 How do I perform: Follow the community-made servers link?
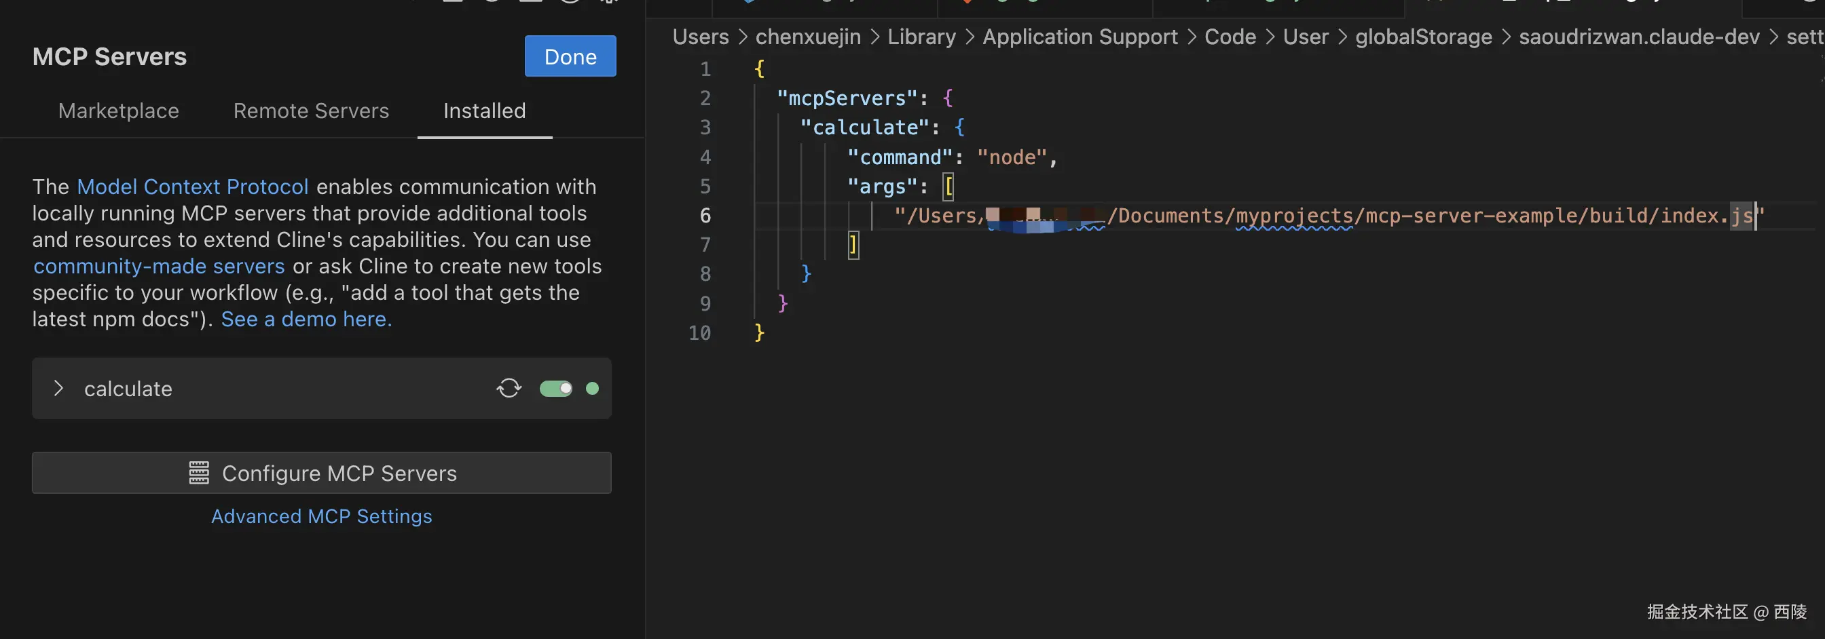[159, 266]
